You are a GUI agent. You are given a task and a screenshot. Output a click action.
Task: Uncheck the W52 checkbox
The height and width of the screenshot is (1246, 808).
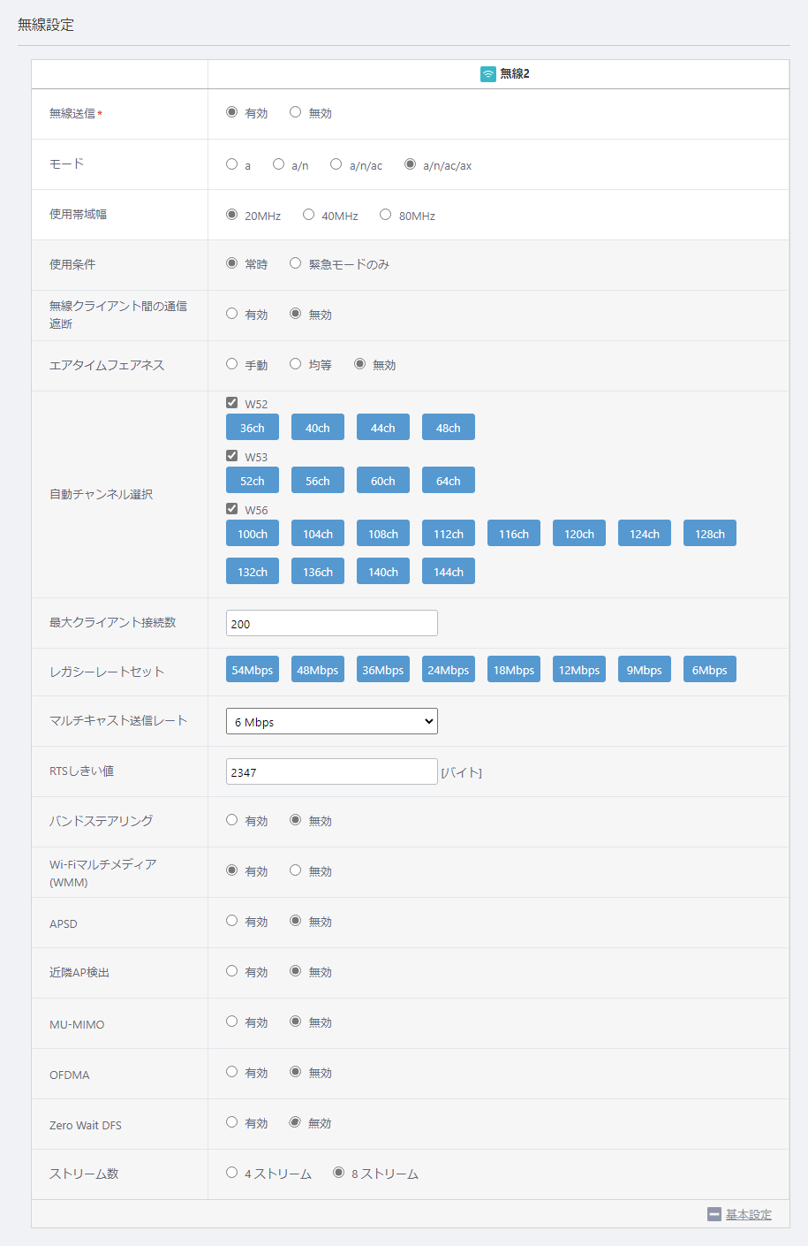(x=232, y=403)
